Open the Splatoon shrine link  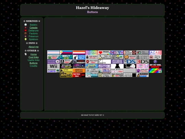point(34,39)
